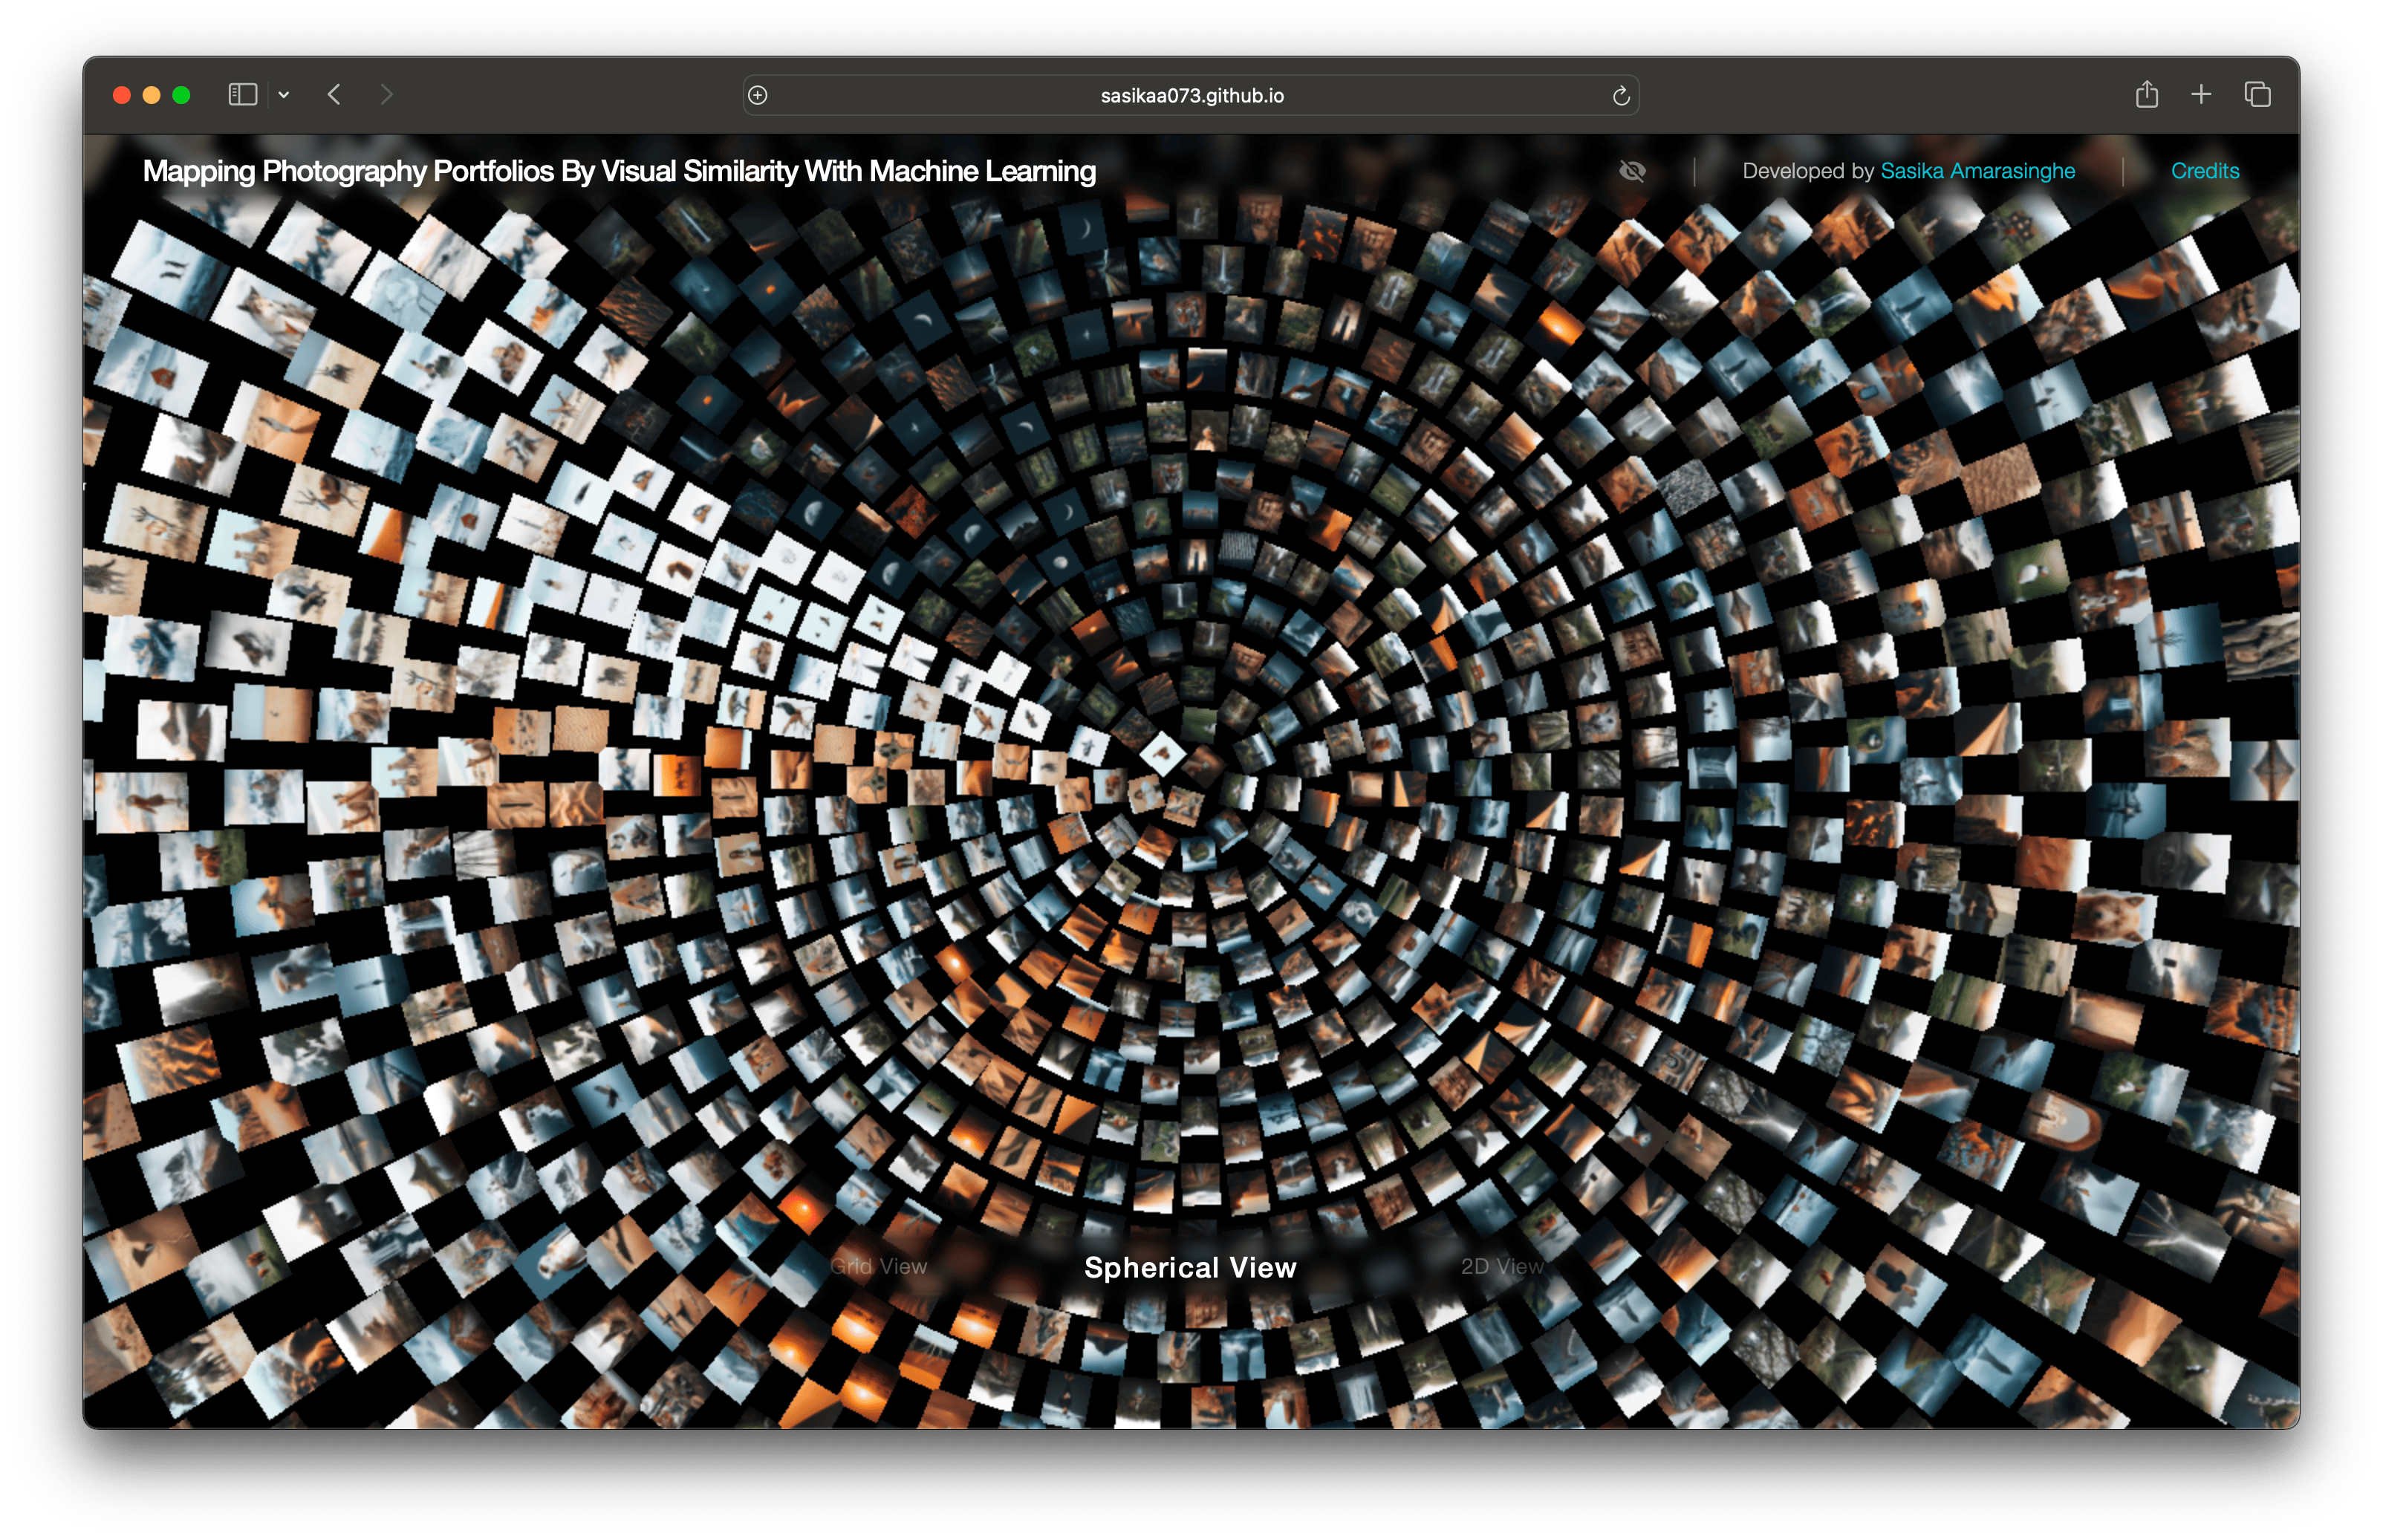
Task: Toggle the hide-interface eye icon
Action: (1633, 172)
